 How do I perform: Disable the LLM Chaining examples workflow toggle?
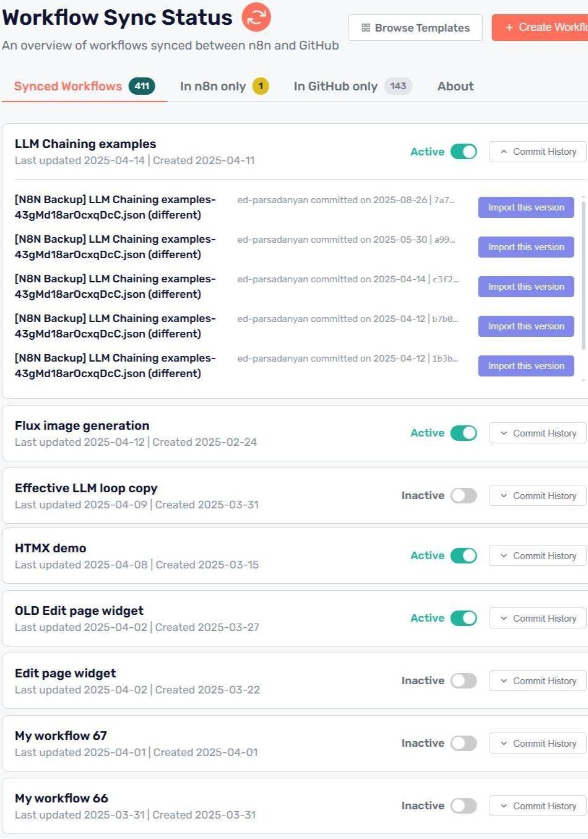coord(464,152)
